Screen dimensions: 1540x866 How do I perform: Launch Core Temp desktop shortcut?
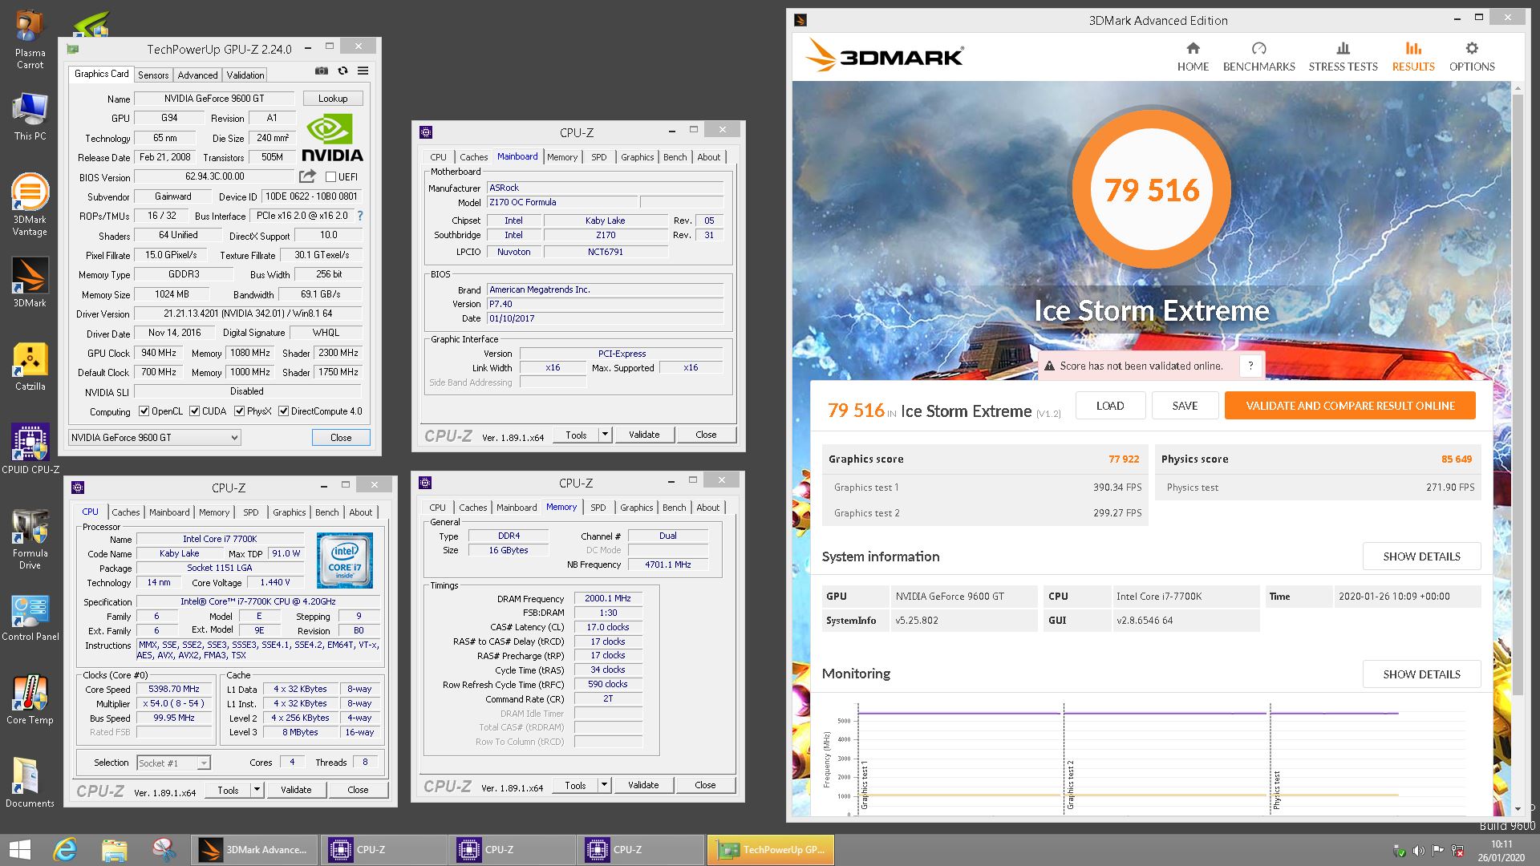30,699
